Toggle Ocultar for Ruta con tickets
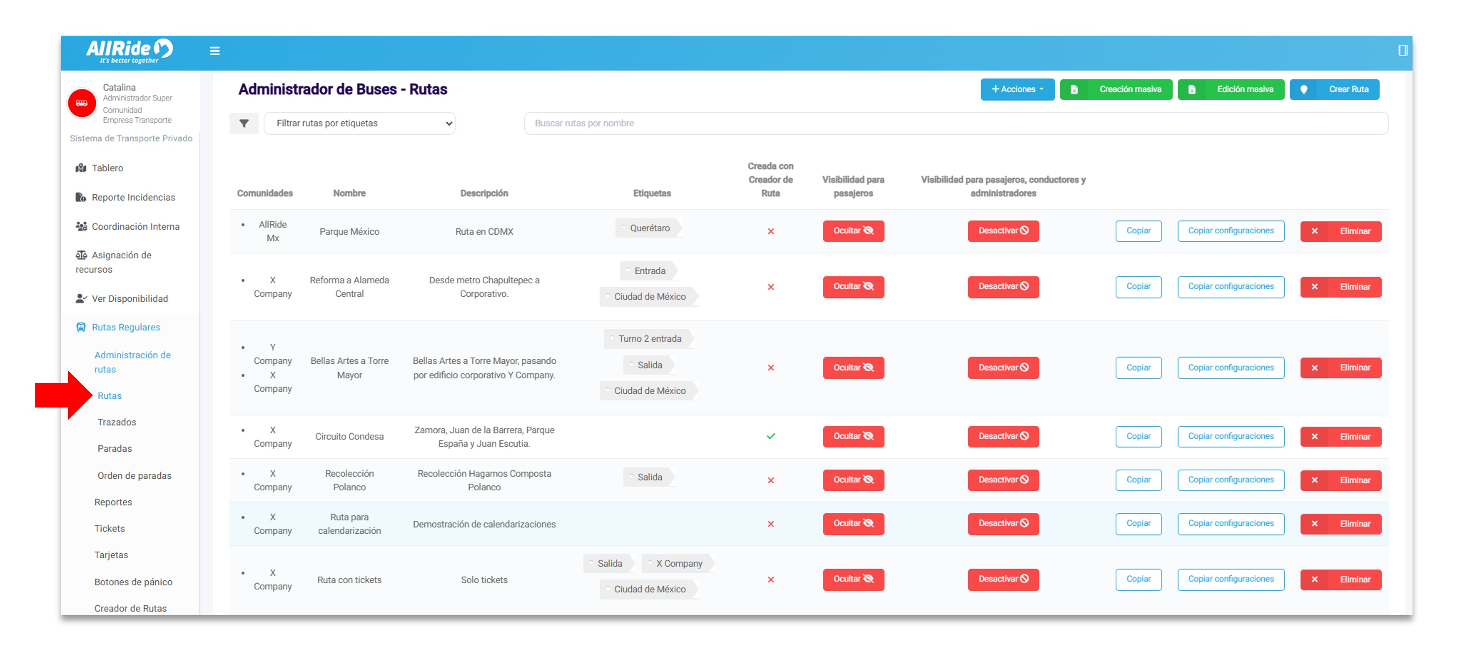 pyautogui.click(x=852, y=579)
